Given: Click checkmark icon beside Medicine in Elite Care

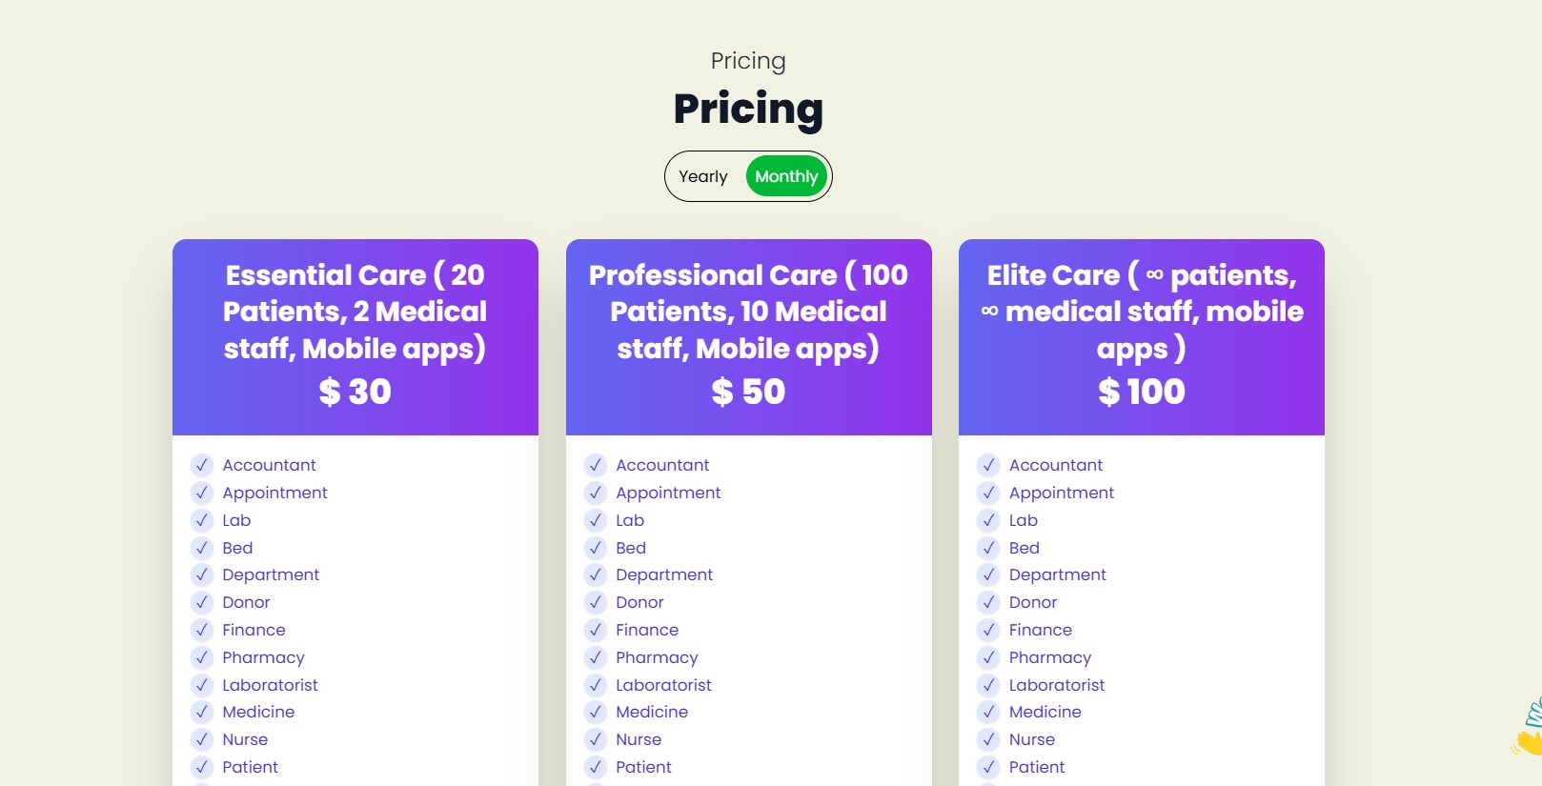Looking at the screenshot, I should coord(988,712).
